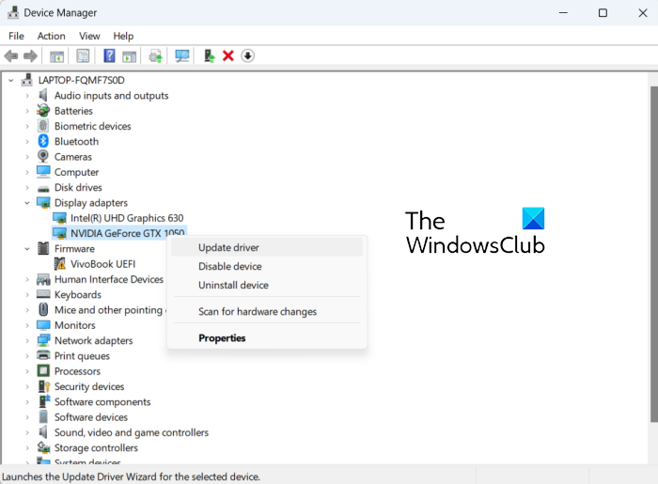Choose Scan for hardware changes menu entry
Image resolution: width=658 pixels, height=484 pixels.
(267, 312)
